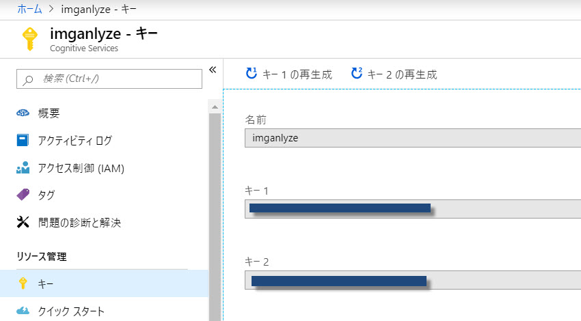Click the regenerate Key 1 refresh icon

point(252,74)
